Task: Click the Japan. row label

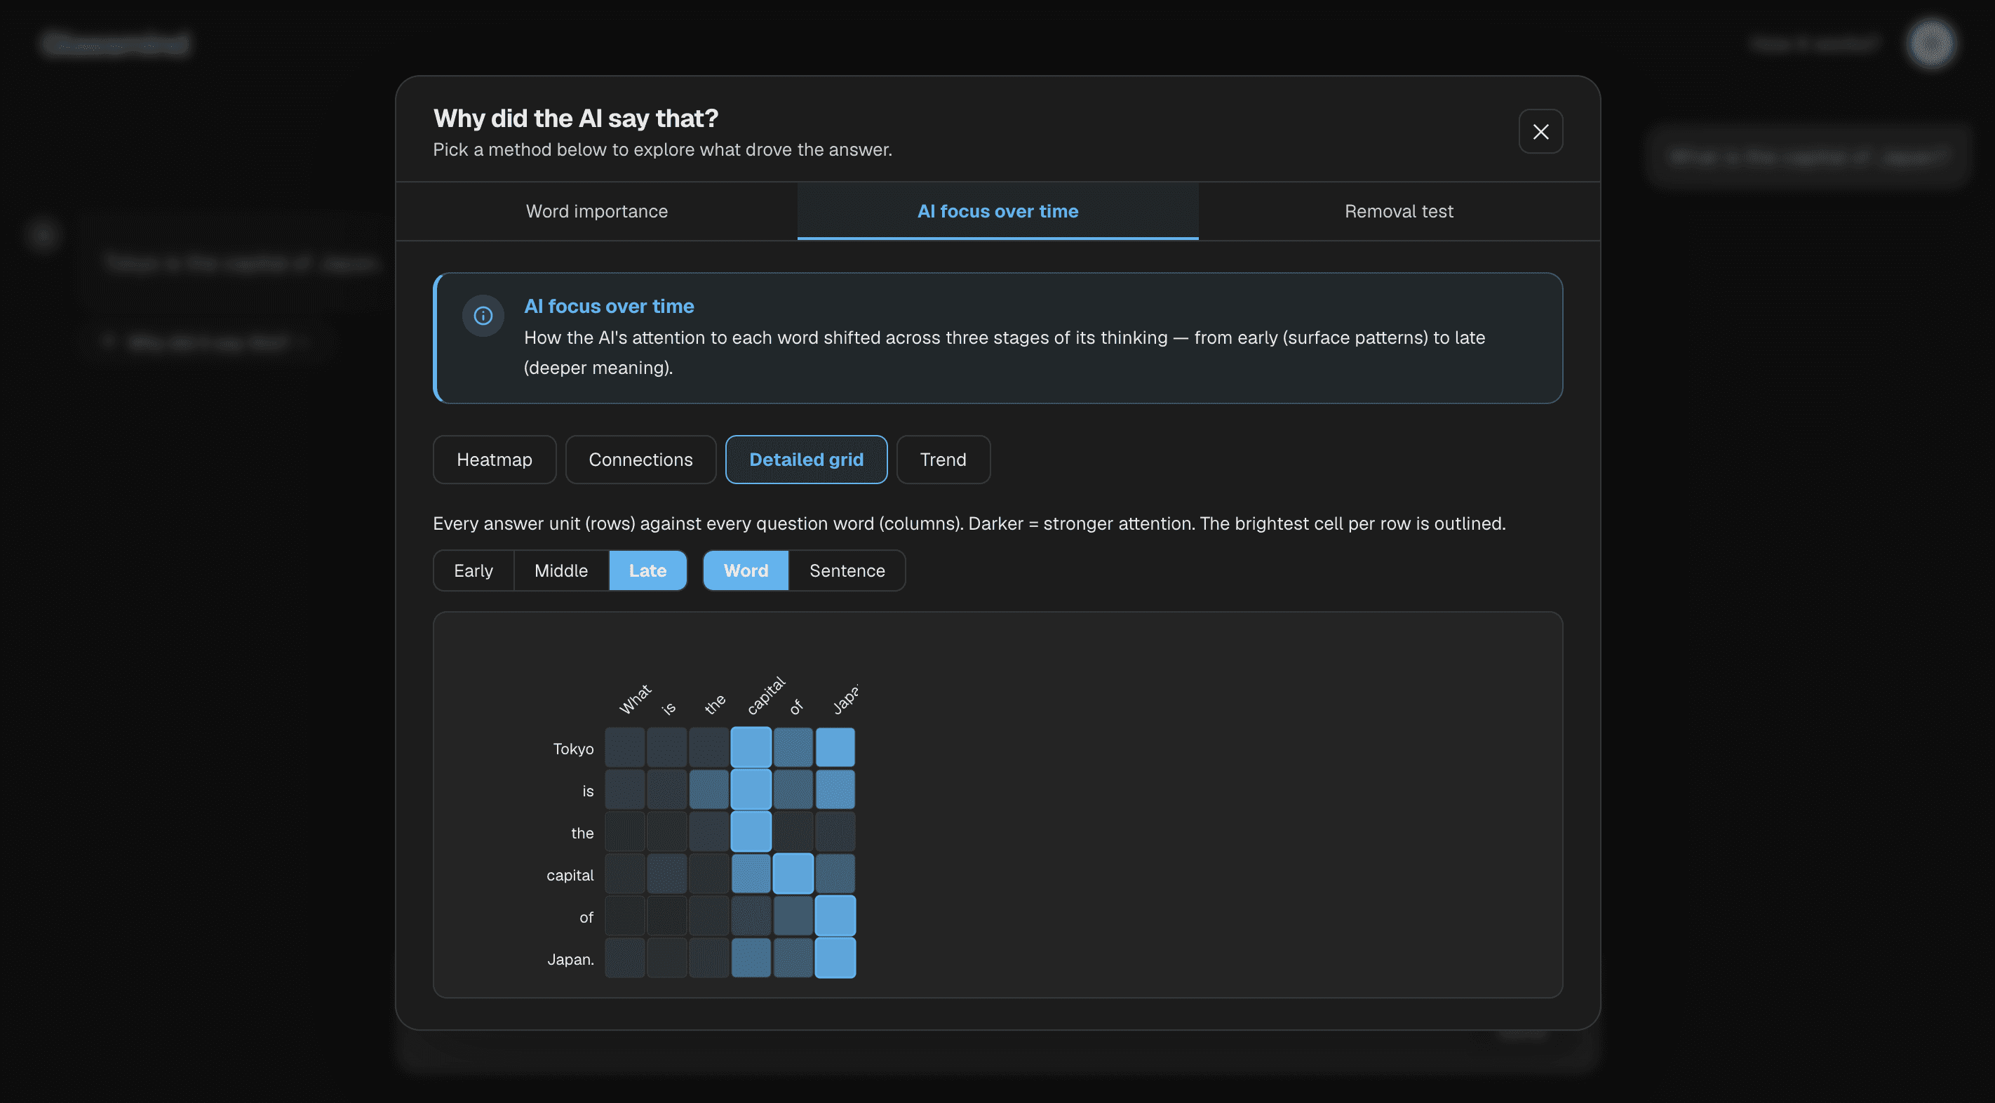Action: 571,959
